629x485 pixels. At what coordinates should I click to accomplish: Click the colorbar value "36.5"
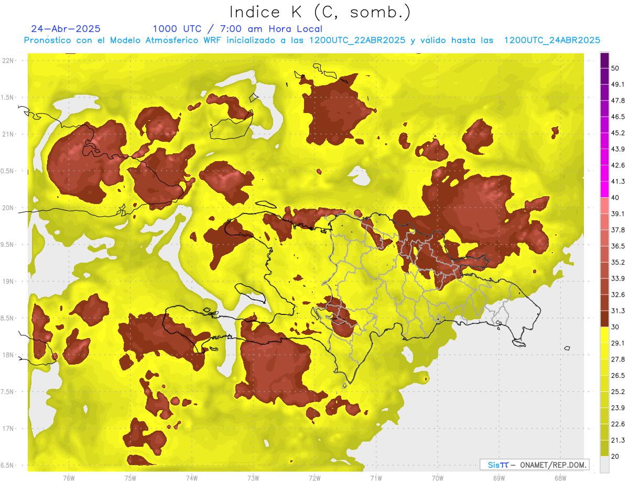coord(617,246)
